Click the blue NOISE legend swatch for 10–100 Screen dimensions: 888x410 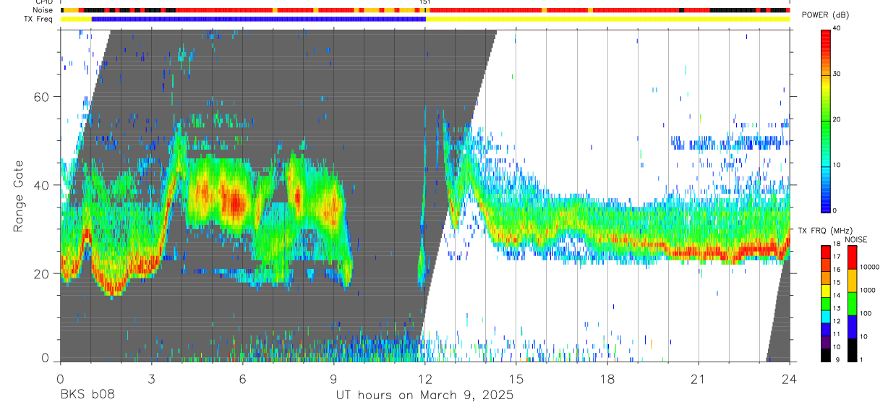852,326
